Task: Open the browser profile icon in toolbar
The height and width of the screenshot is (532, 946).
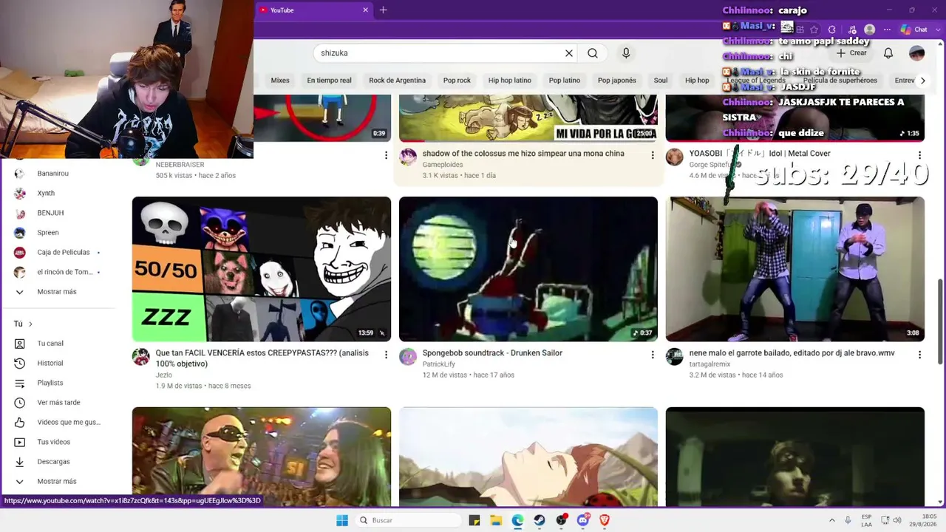Action: tap(870, 30)
